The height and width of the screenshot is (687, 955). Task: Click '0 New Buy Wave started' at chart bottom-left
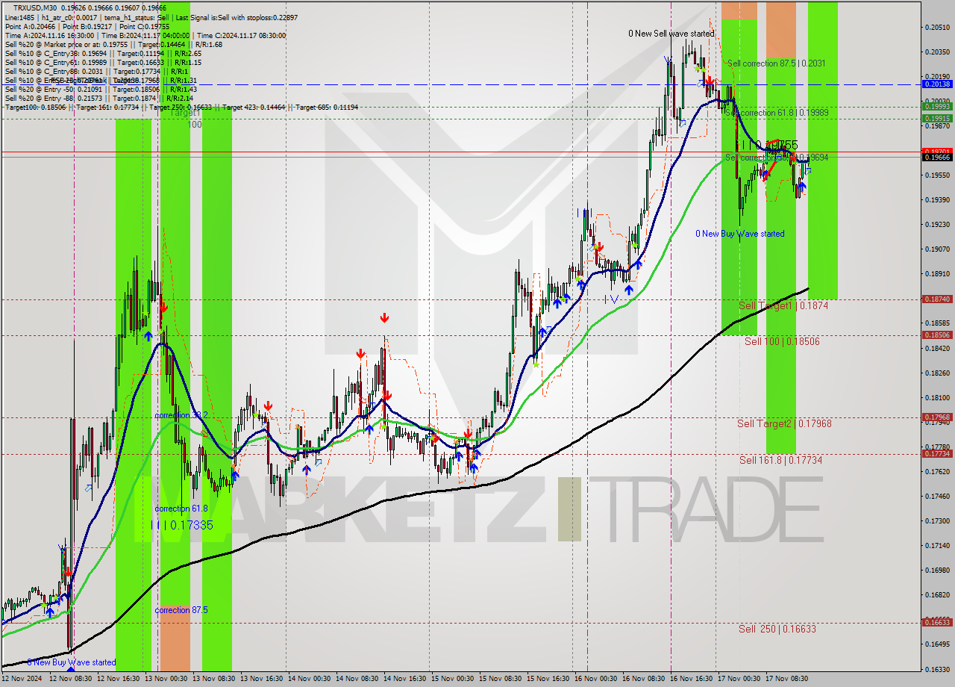coord(72,662)
